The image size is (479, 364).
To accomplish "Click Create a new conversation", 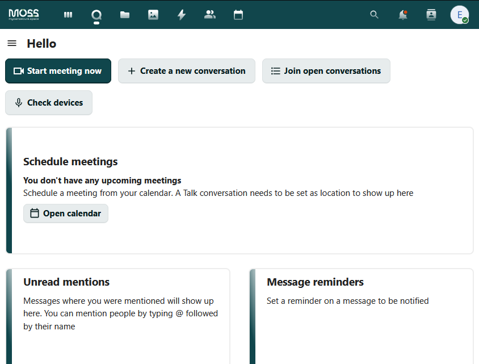I will tap(187, 71).
